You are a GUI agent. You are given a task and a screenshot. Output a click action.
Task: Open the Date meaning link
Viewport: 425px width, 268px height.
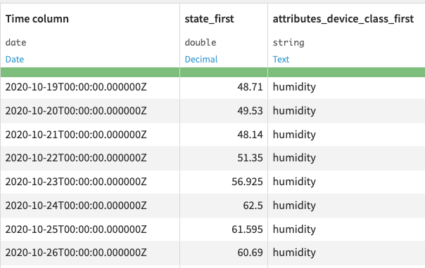pos(15,59)
